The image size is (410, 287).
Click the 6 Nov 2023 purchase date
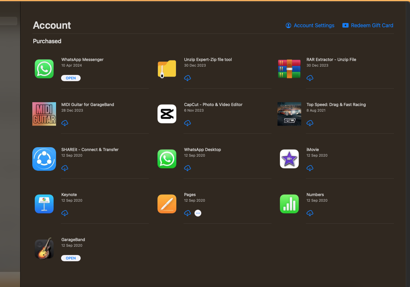point(194,110)
